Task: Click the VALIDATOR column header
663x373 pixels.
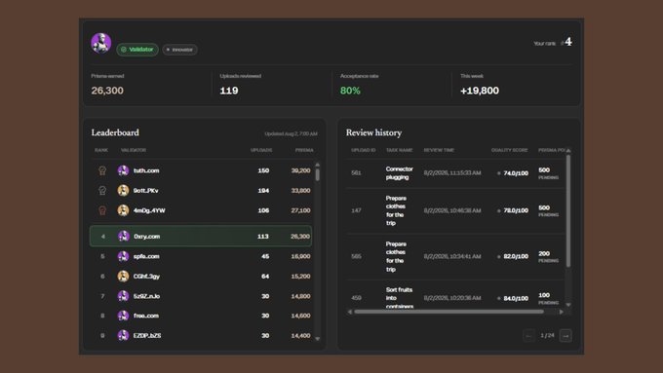Action: tap(134, 150)
